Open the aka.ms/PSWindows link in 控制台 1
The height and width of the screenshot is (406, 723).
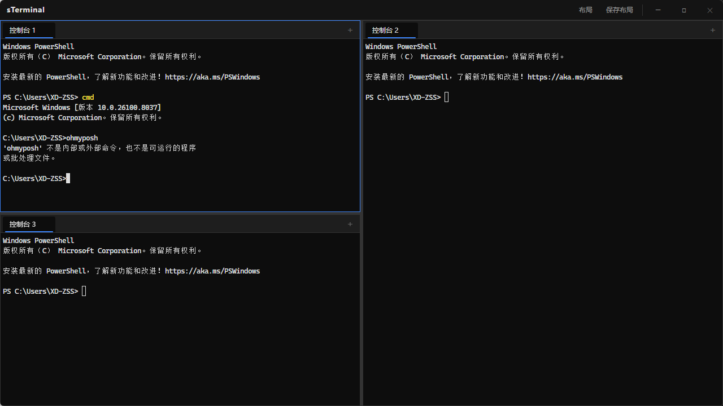click(x=212, y=77)
